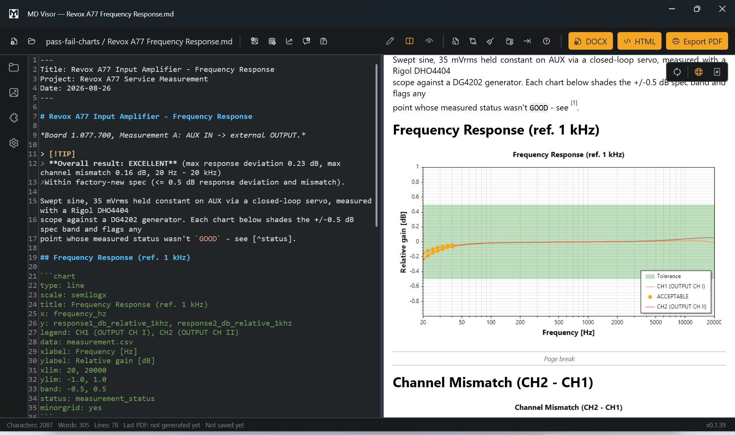Click ACCEPTABLE orange dot in legend
This screenshot has width=735, height=435.
[x=650, y=297]
